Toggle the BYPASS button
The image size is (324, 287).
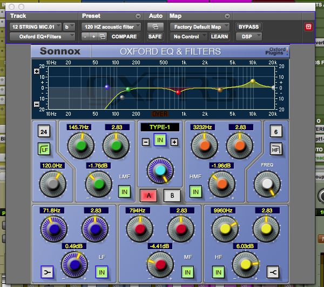248,27
